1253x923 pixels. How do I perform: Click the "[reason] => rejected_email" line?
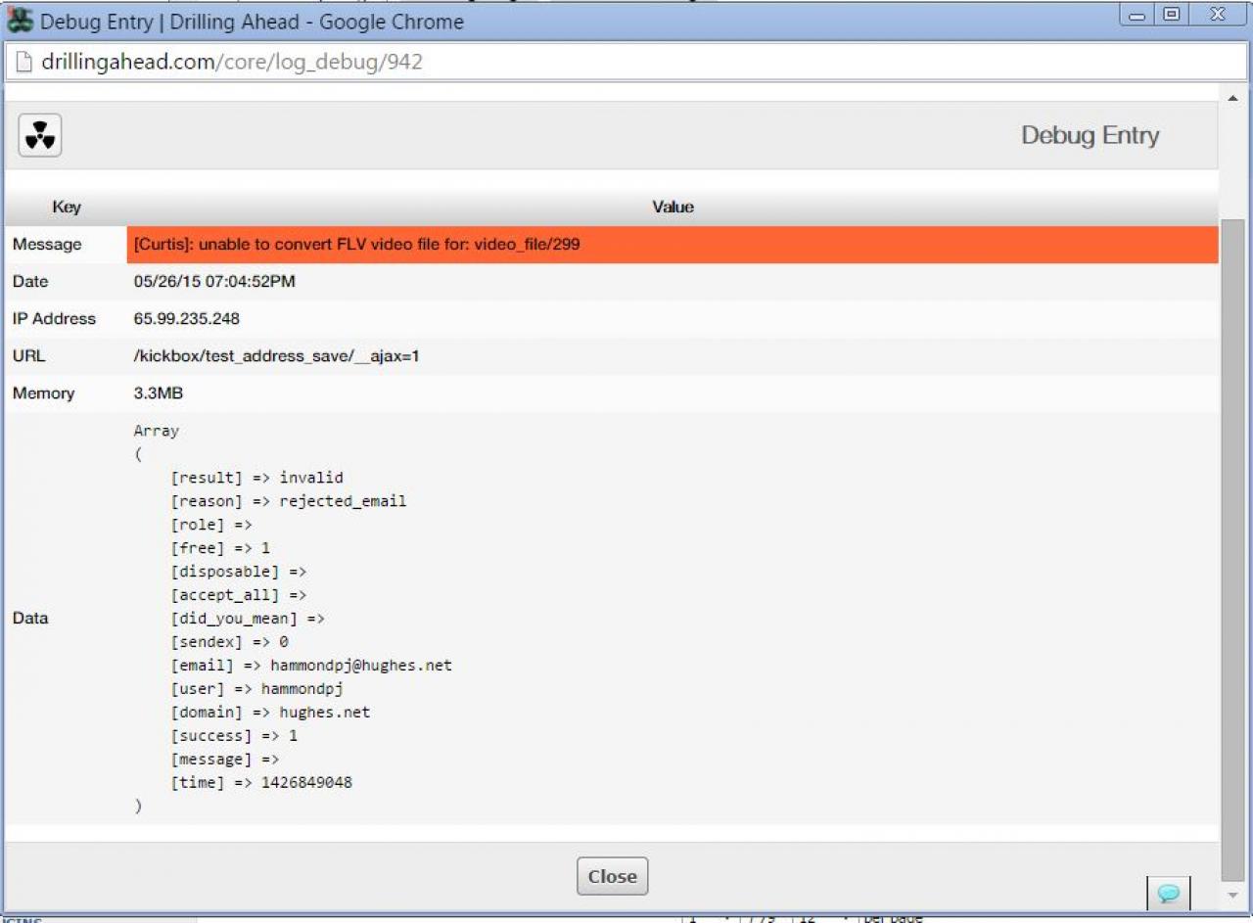pyautogui.click(x=289, y=501)
